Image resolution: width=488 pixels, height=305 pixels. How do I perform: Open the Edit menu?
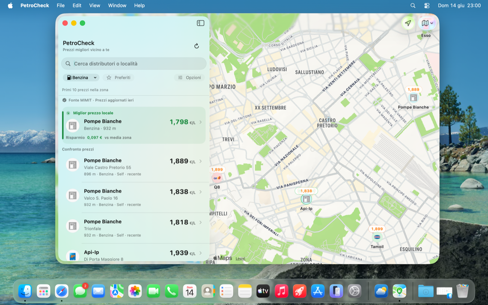77,5
